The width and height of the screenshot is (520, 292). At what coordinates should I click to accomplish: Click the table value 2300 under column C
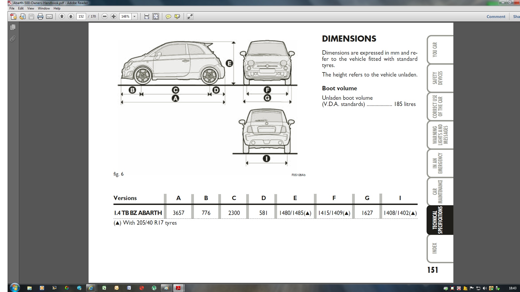point(234,213)
